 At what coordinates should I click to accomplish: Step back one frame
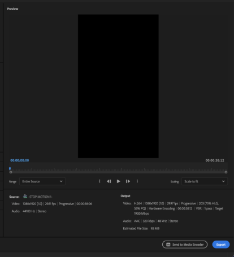point(109,181)
